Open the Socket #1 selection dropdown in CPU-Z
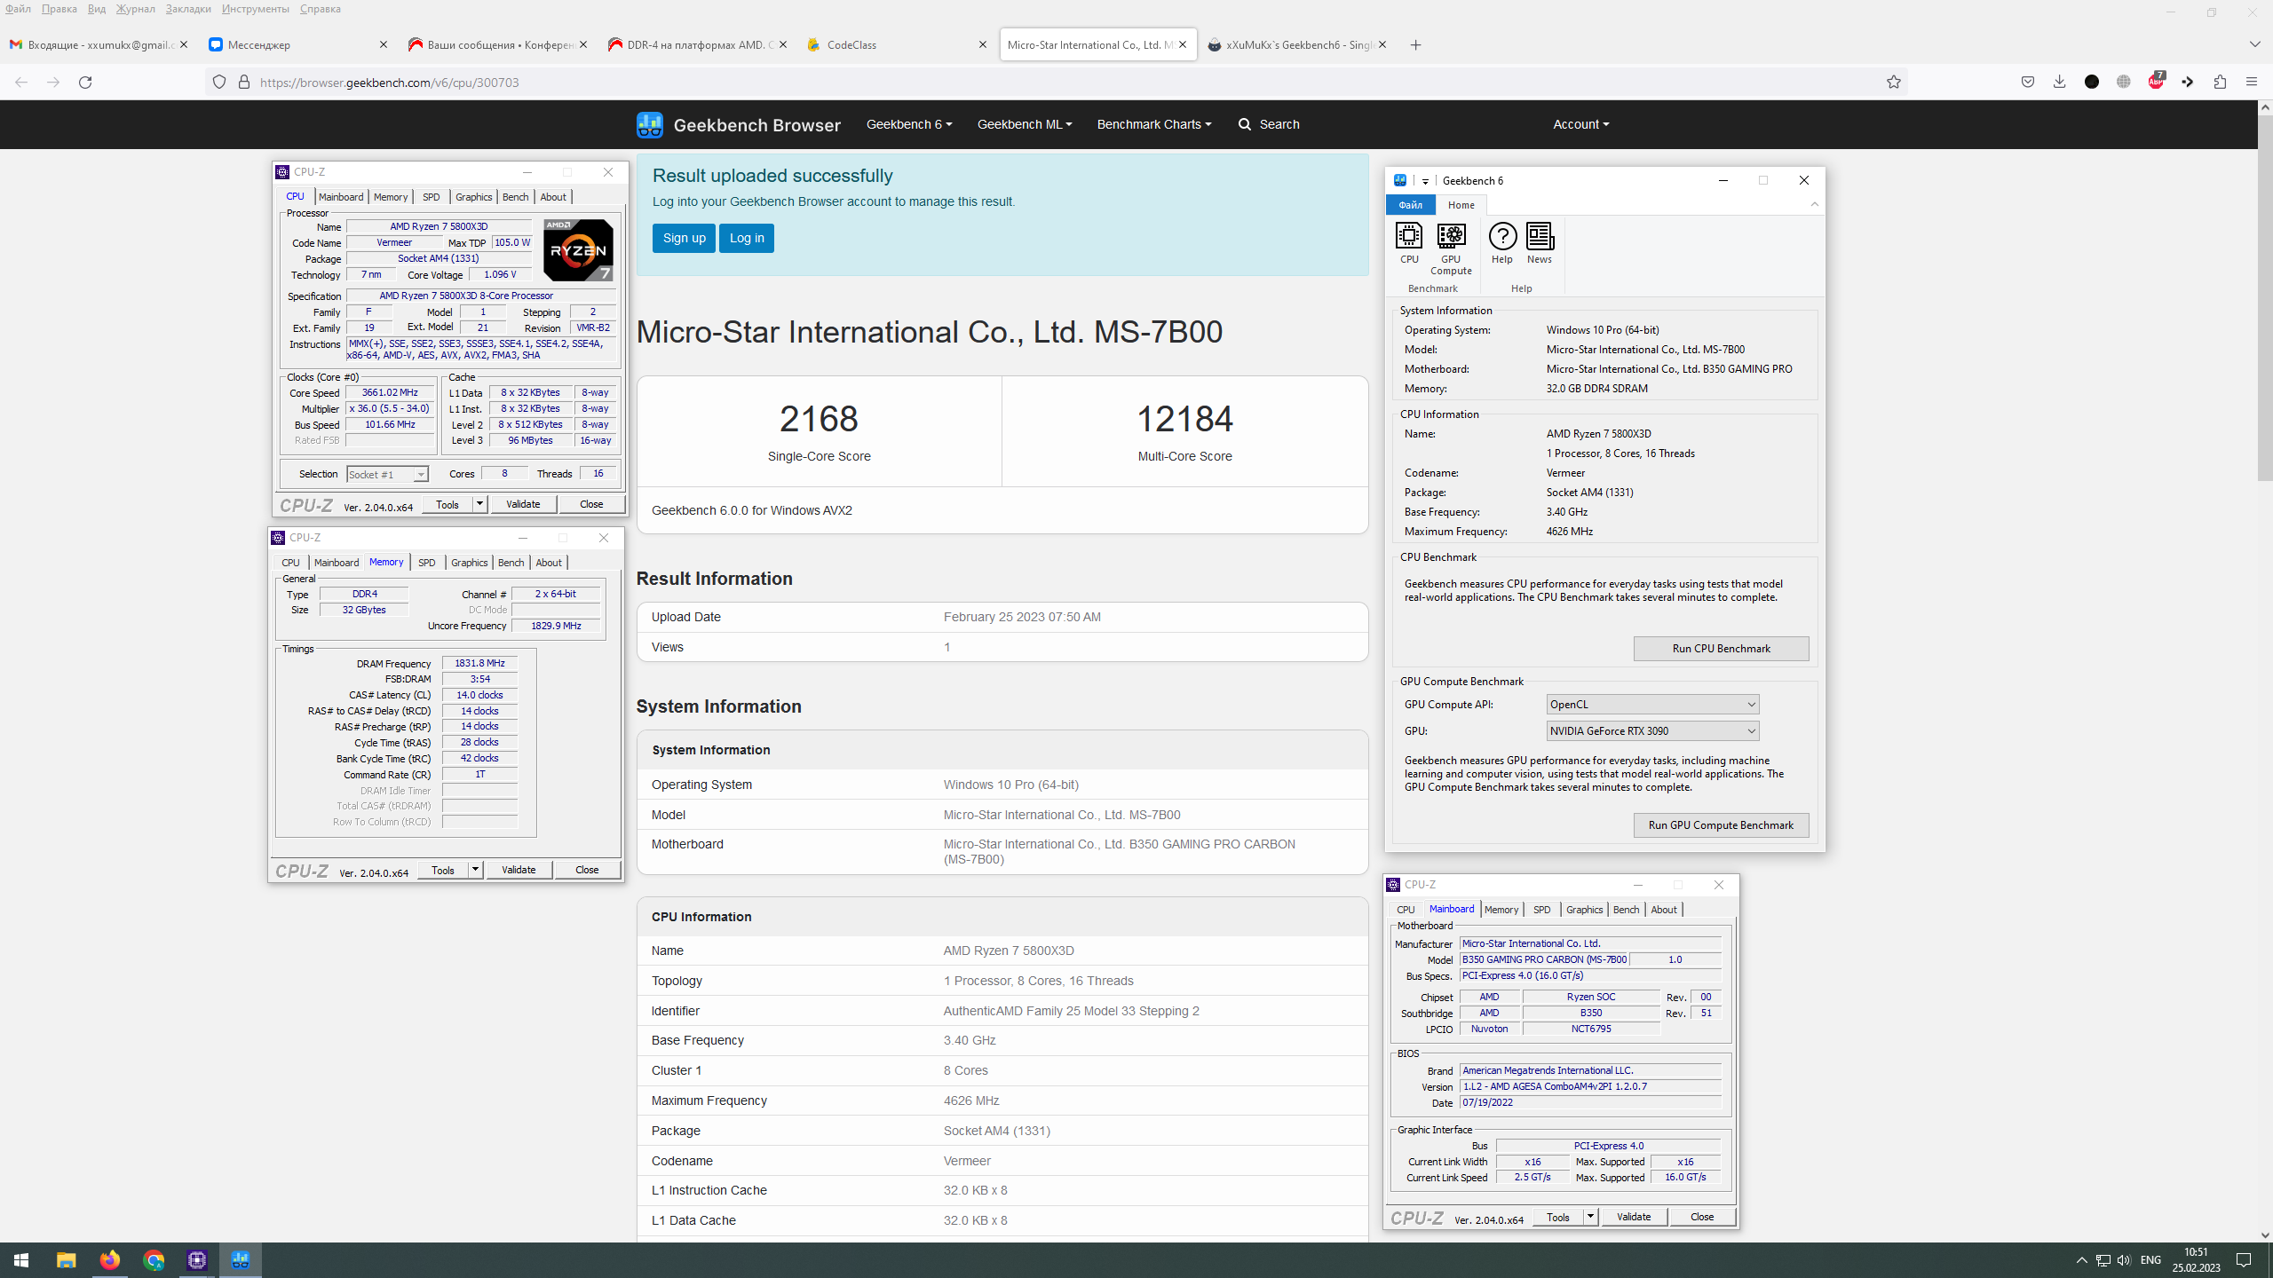Image resolution: width=2273 pixels, height=1278 pixels. 387,475
